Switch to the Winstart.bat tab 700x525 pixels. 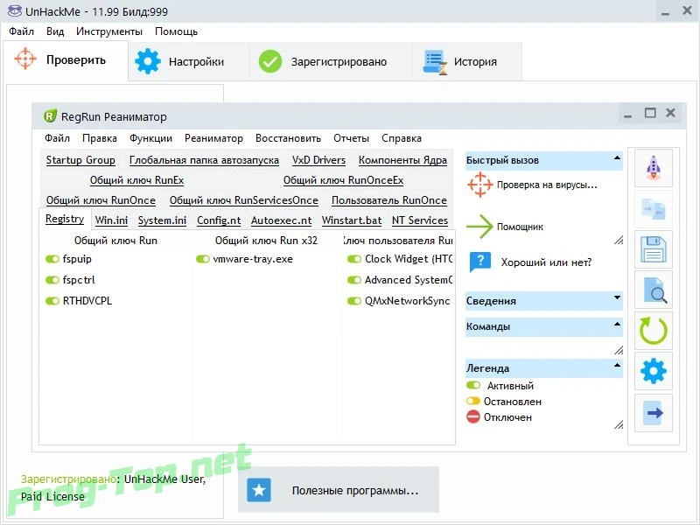352,220
